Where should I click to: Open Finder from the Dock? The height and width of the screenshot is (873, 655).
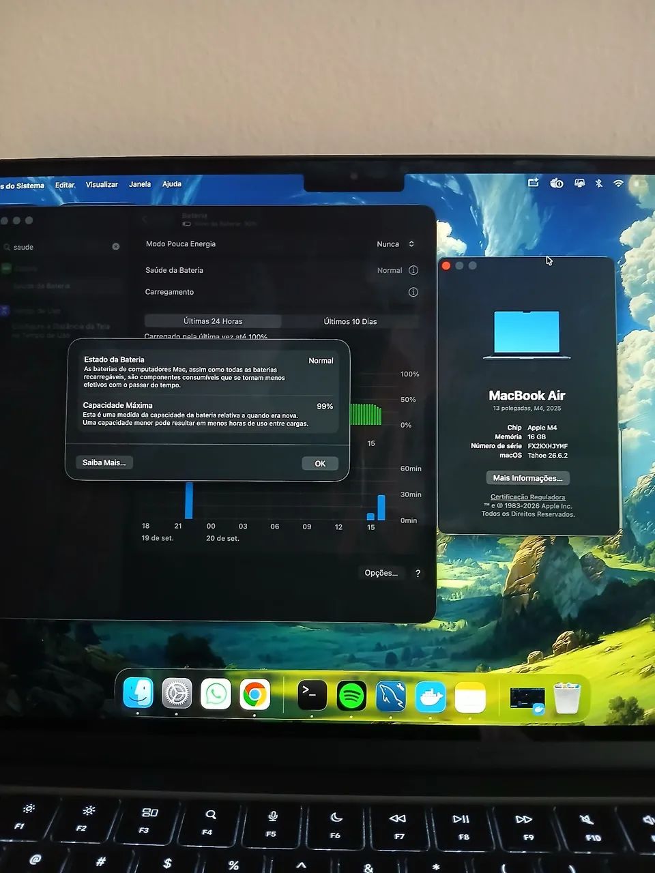[x=138, y=694]
